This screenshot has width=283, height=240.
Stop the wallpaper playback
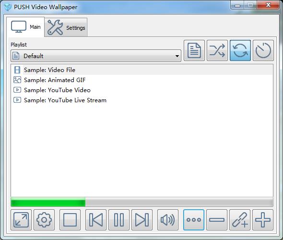(x=70, y=220)
